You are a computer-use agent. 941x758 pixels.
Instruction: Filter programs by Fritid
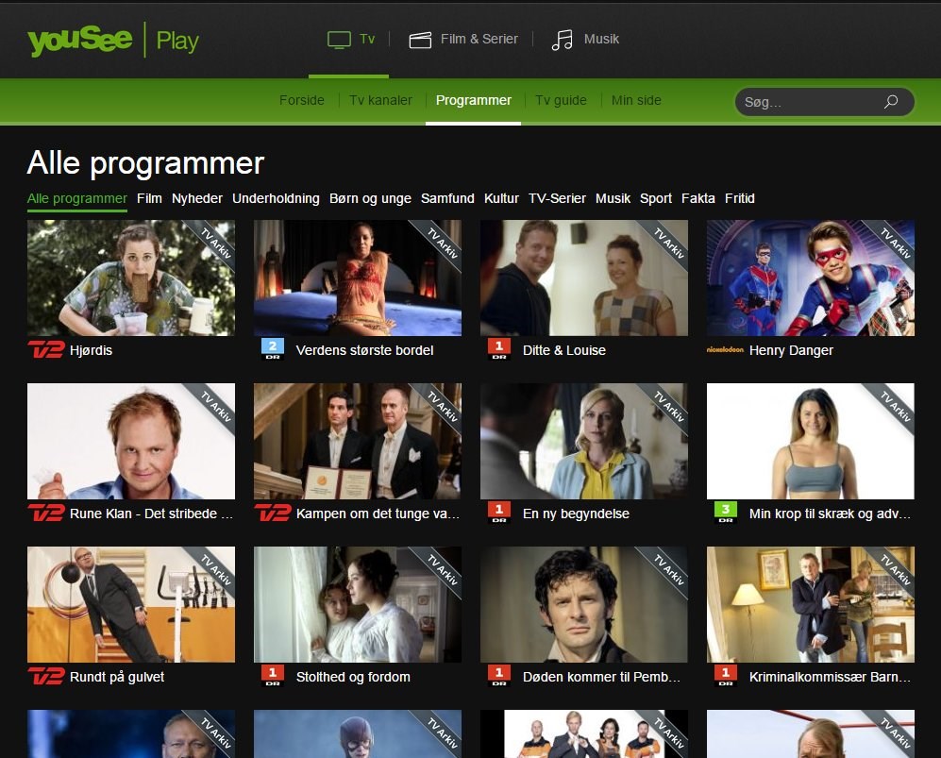[739, 198]
